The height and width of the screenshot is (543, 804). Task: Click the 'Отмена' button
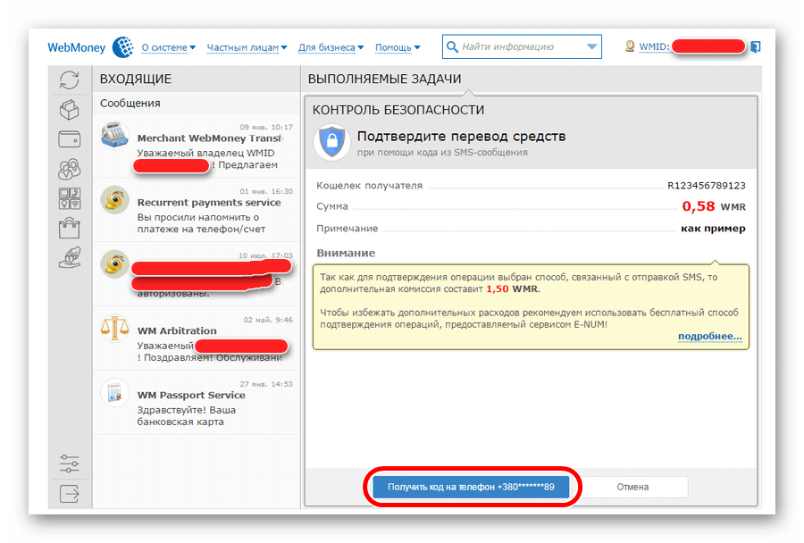coord(632,487)
